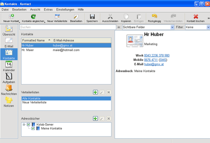Image resolution: width=210 pixels, height=143 pixels.
Task: Open the Hilfe menu
Action: [81, 10]
